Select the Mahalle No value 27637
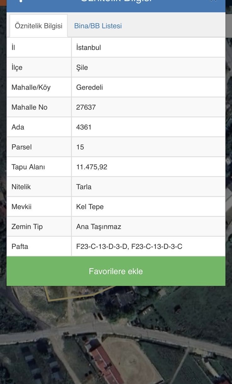This screenshot has width=232, height=384. click(x=86, y=107)
